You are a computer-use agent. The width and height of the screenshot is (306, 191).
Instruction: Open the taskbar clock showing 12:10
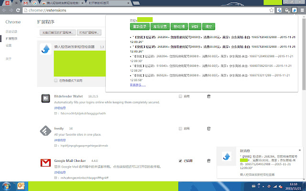293,186
